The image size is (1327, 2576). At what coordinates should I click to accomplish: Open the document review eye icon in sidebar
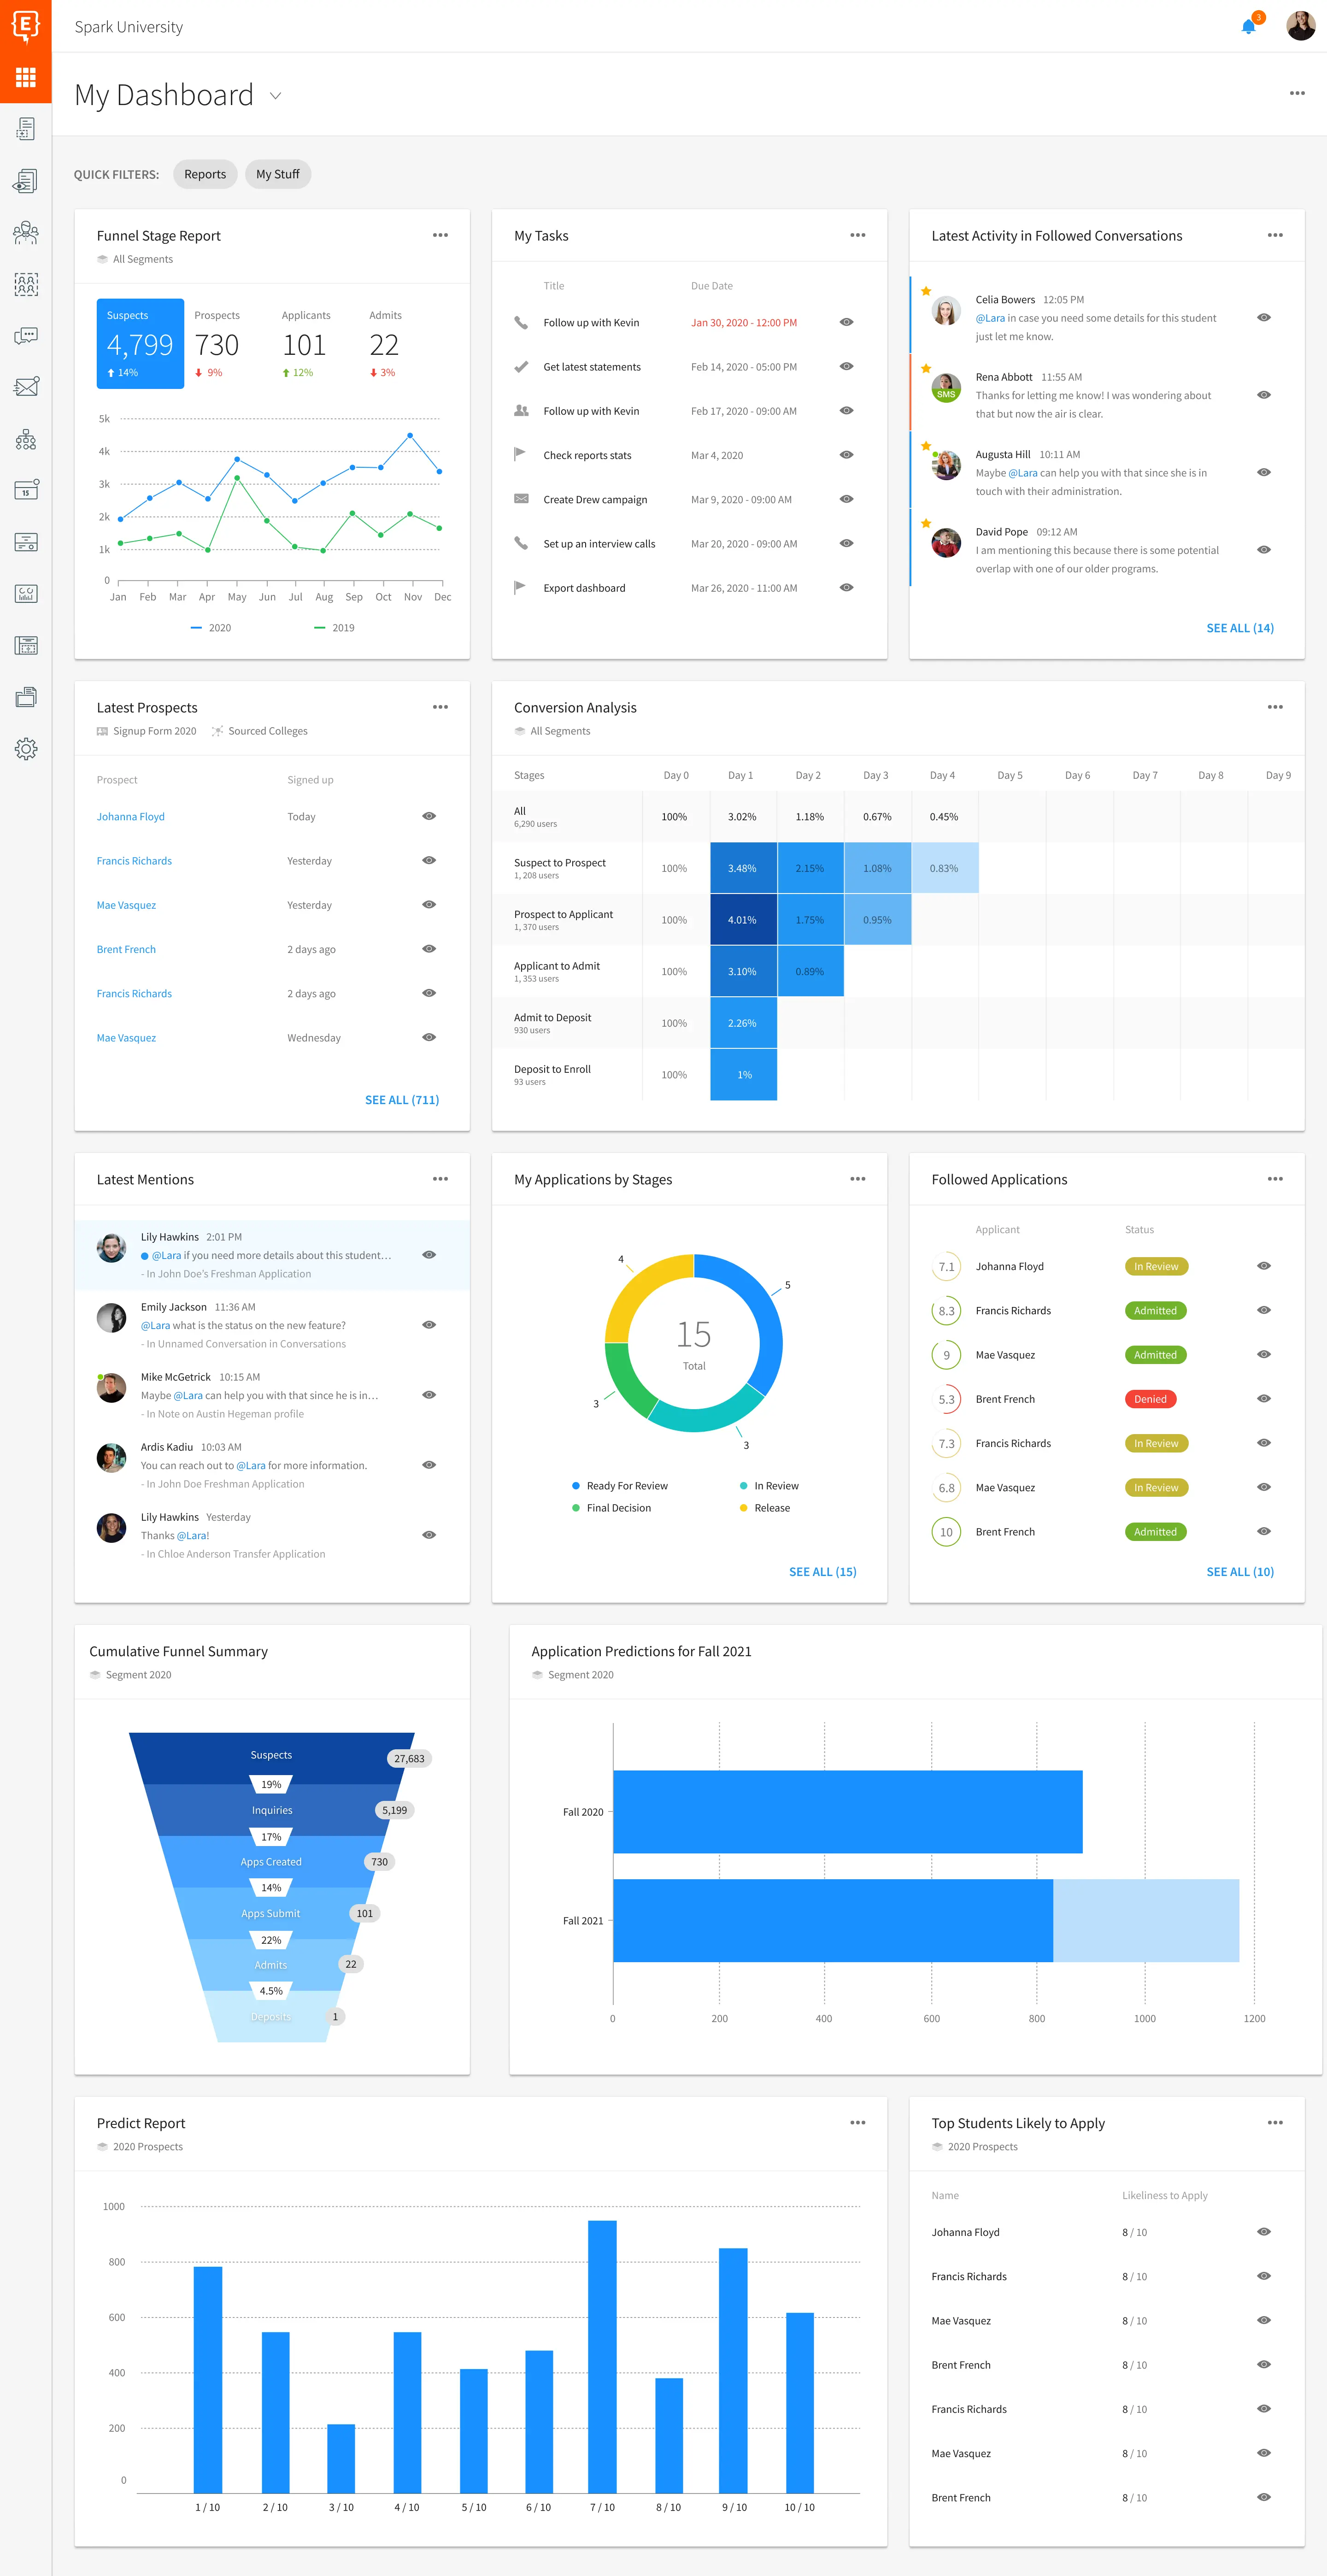click(26, 181)
